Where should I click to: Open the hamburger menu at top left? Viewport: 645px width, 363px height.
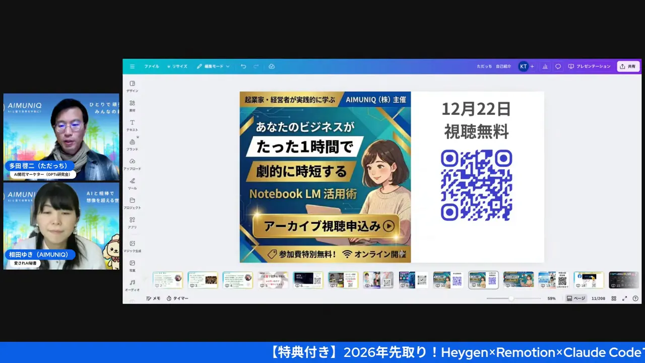[132, 66]
